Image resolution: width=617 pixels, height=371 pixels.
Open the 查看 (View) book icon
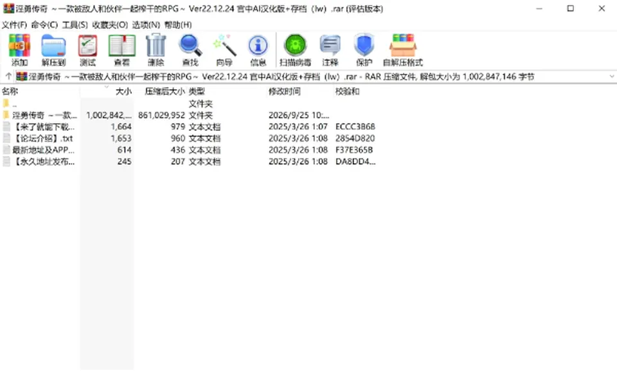pyautogui.click(x=122, y=46)
